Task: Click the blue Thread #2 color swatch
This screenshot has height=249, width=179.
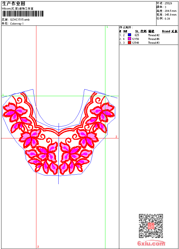Action: pyautogui.click(x=129, y=35)
